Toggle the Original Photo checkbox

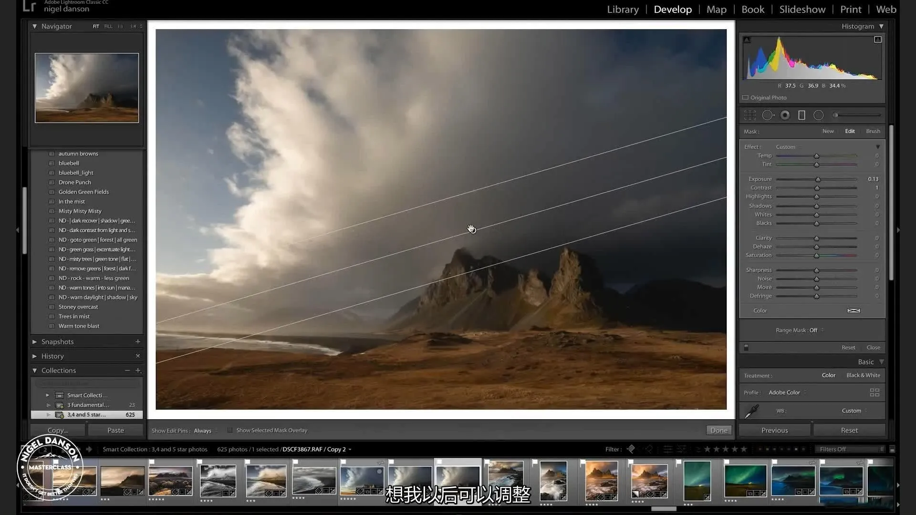745,98
